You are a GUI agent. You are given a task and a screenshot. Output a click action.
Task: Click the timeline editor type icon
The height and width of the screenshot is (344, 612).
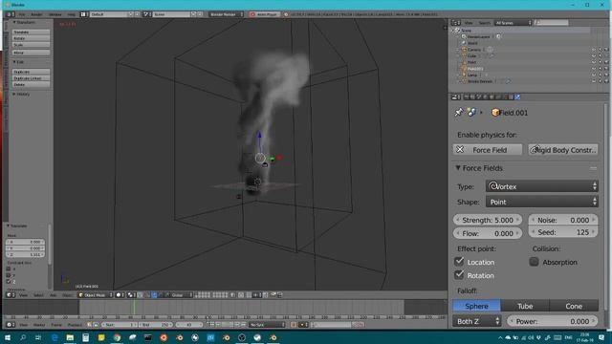point(10,325)
